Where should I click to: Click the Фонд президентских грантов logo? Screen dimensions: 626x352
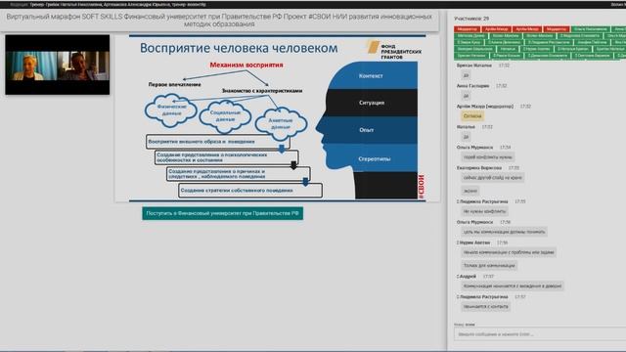pos(394,50)
